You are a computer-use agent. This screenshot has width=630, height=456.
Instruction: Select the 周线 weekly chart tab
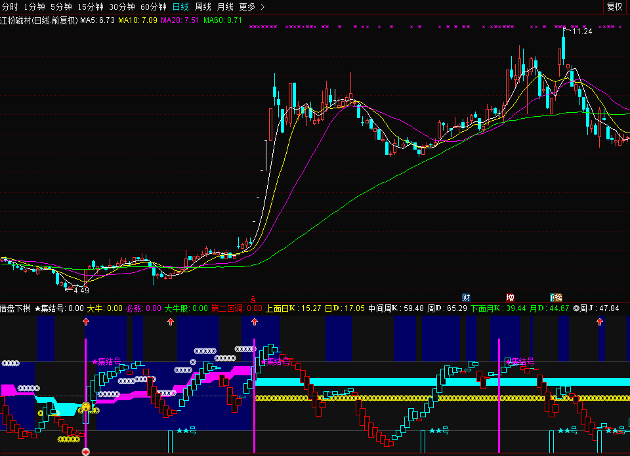click(x=203, y=7)
